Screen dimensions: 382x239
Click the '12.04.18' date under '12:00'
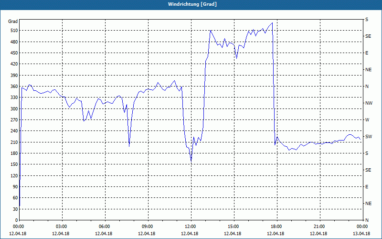pyautogui.click(x=190, y=233)
